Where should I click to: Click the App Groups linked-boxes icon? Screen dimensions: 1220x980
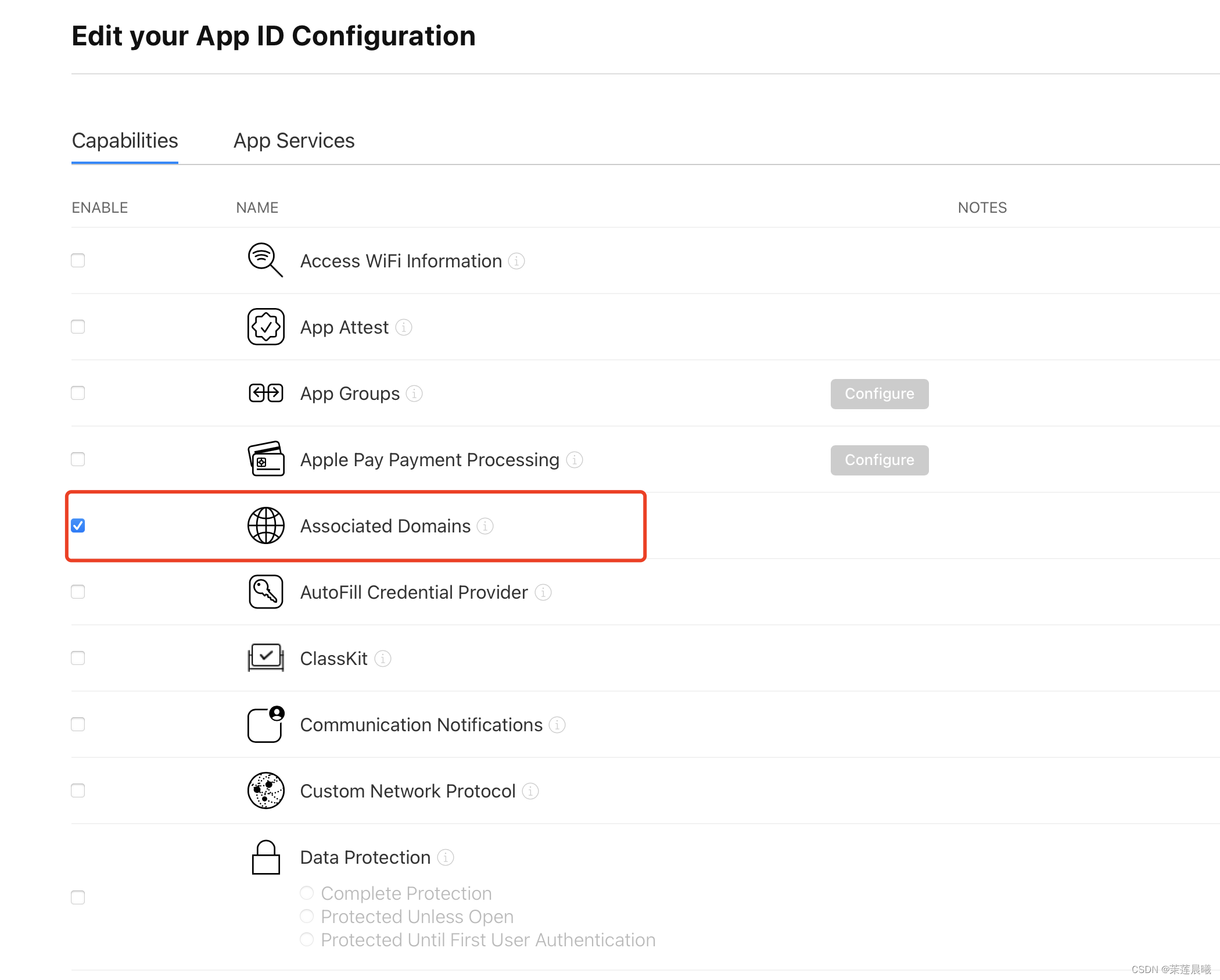[x=265, y=393]
